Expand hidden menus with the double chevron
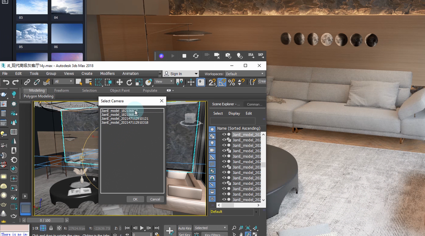425x236 pixels. click(159, 74)
